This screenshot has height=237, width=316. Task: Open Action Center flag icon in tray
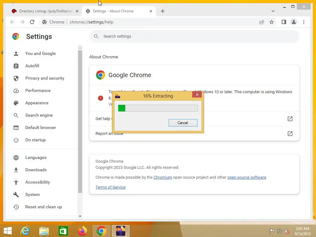(272, 231)
